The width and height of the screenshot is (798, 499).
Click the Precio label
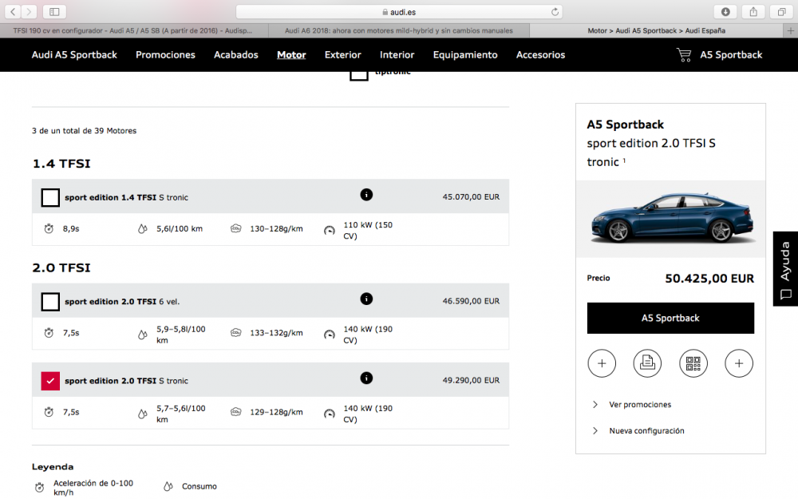point(598,278)
